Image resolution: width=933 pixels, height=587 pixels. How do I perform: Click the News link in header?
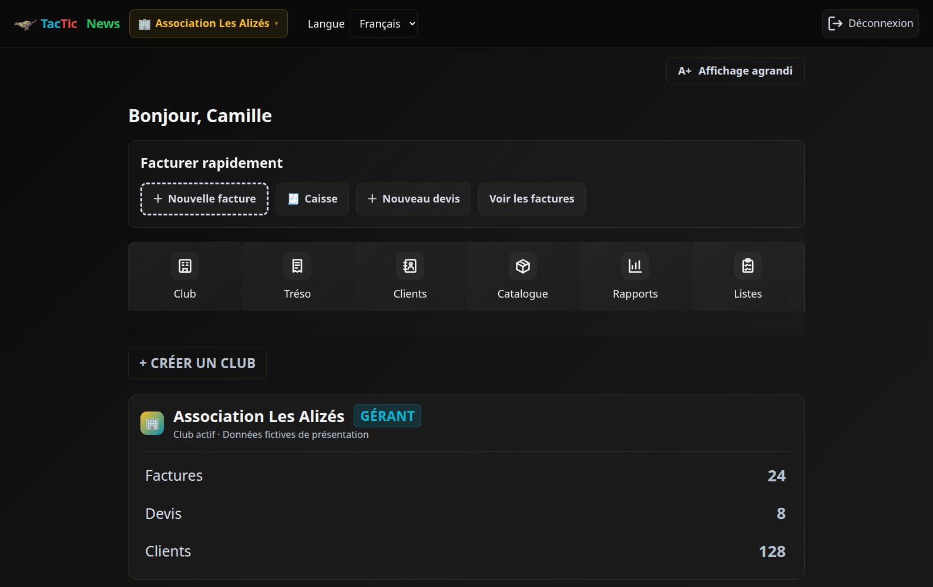[103, 23]
